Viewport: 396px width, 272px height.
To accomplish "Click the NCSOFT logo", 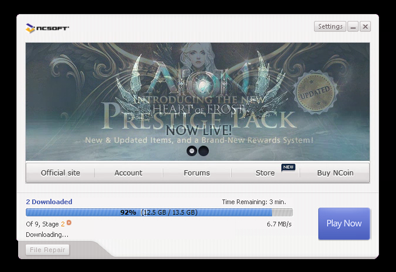I will pos(48,27).
